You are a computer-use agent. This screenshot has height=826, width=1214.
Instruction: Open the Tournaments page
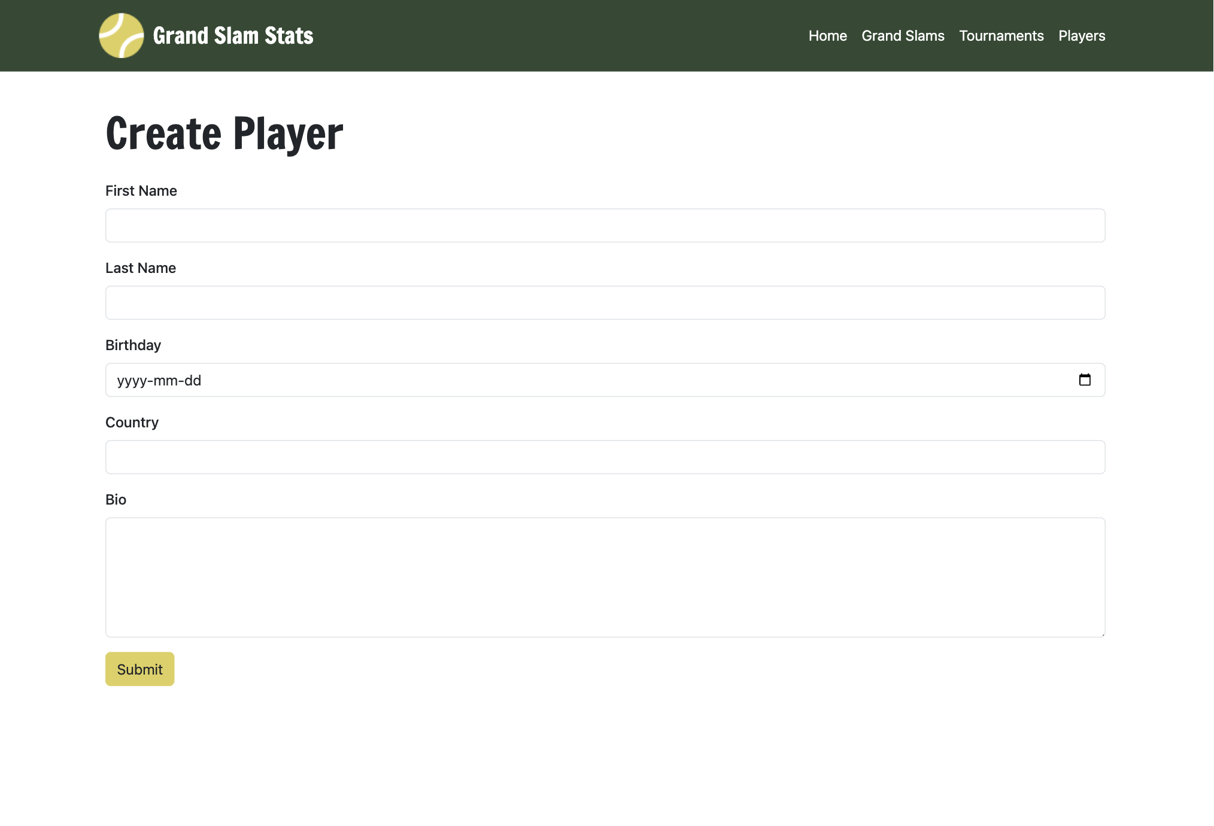coord(1001,36)
